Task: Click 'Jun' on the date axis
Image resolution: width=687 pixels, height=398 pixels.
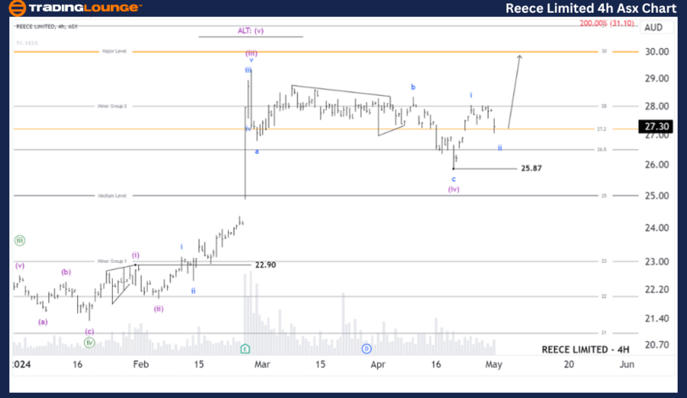Action: point(627,364)
